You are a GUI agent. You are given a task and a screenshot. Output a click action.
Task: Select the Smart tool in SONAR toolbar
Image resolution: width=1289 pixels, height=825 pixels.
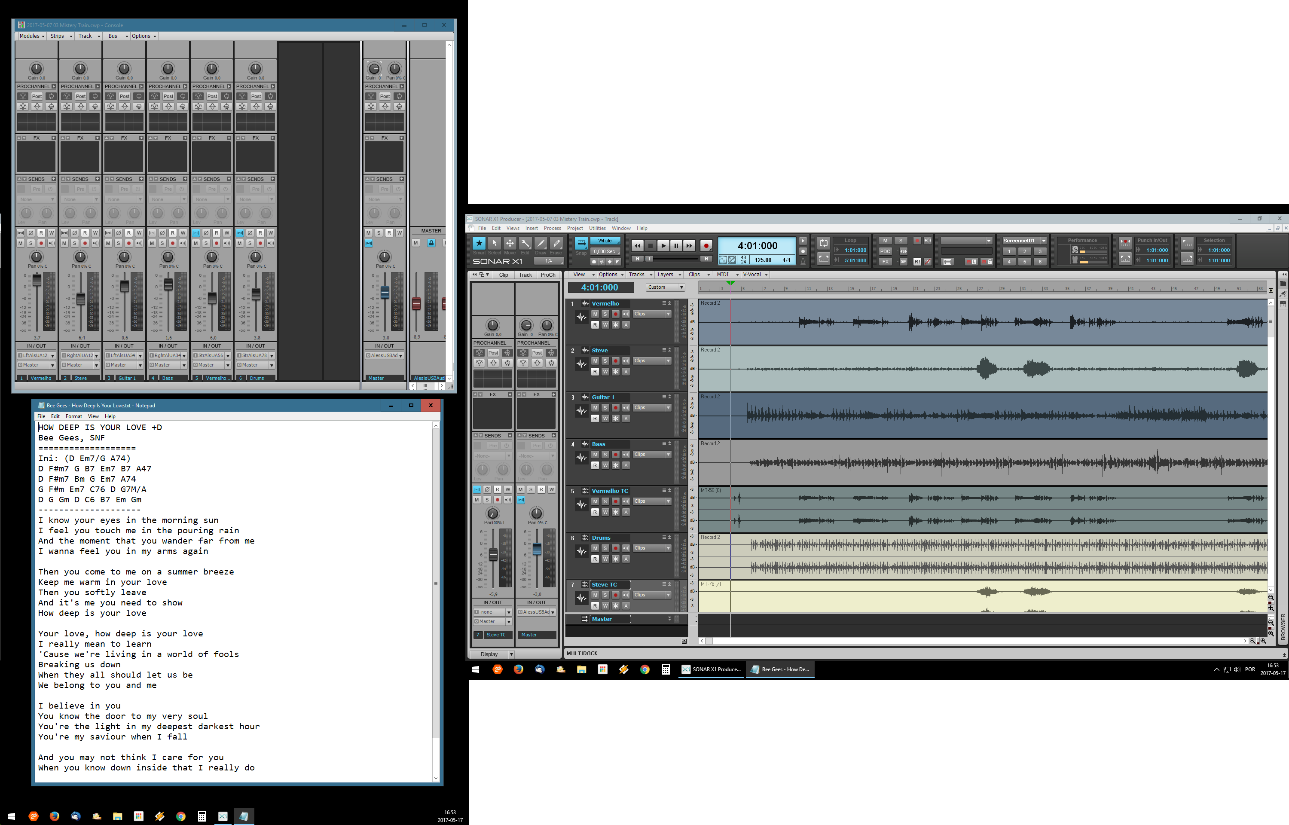pos(479,243)
